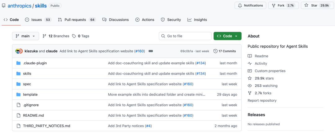The height and width of the screenshot is (133, 335).
Task: Expand the commit message ellipsis icon
Action: [x=151, y=51]
